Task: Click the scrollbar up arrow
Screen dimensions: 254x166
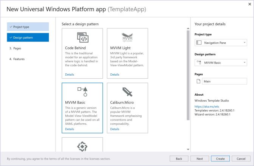Action: point(188,28)
